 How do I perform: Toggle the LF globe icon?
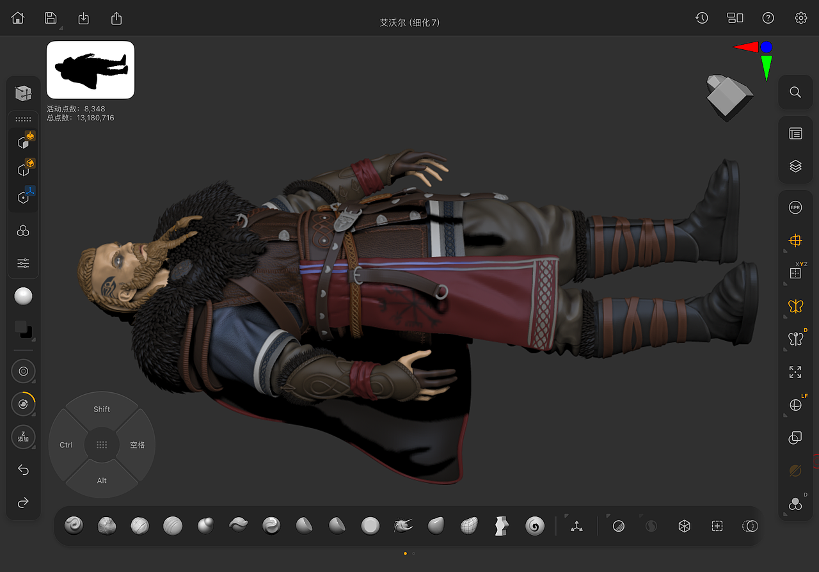[x=795, y=405]
